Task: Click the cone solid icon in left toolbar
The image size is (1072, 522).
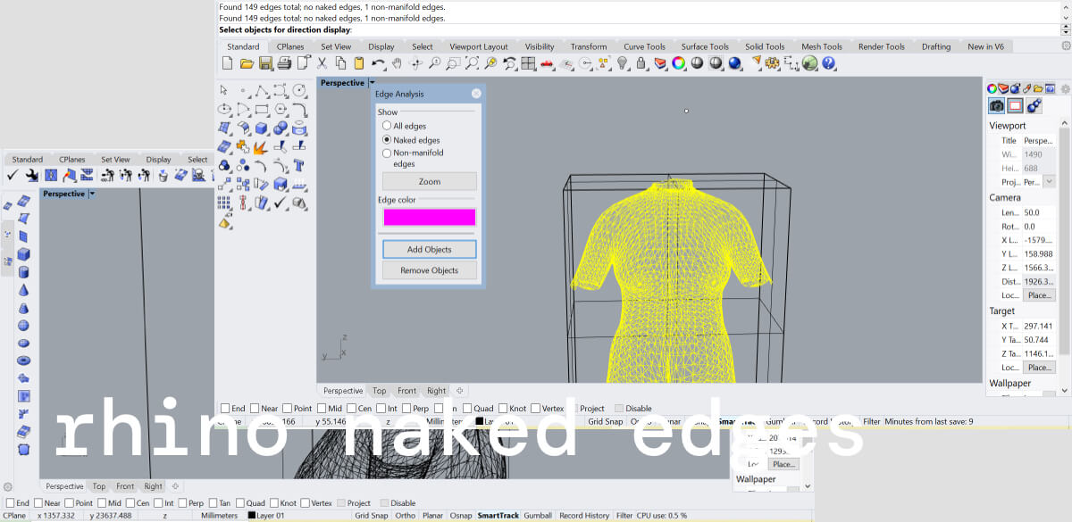Action: [x=23, y=290]
